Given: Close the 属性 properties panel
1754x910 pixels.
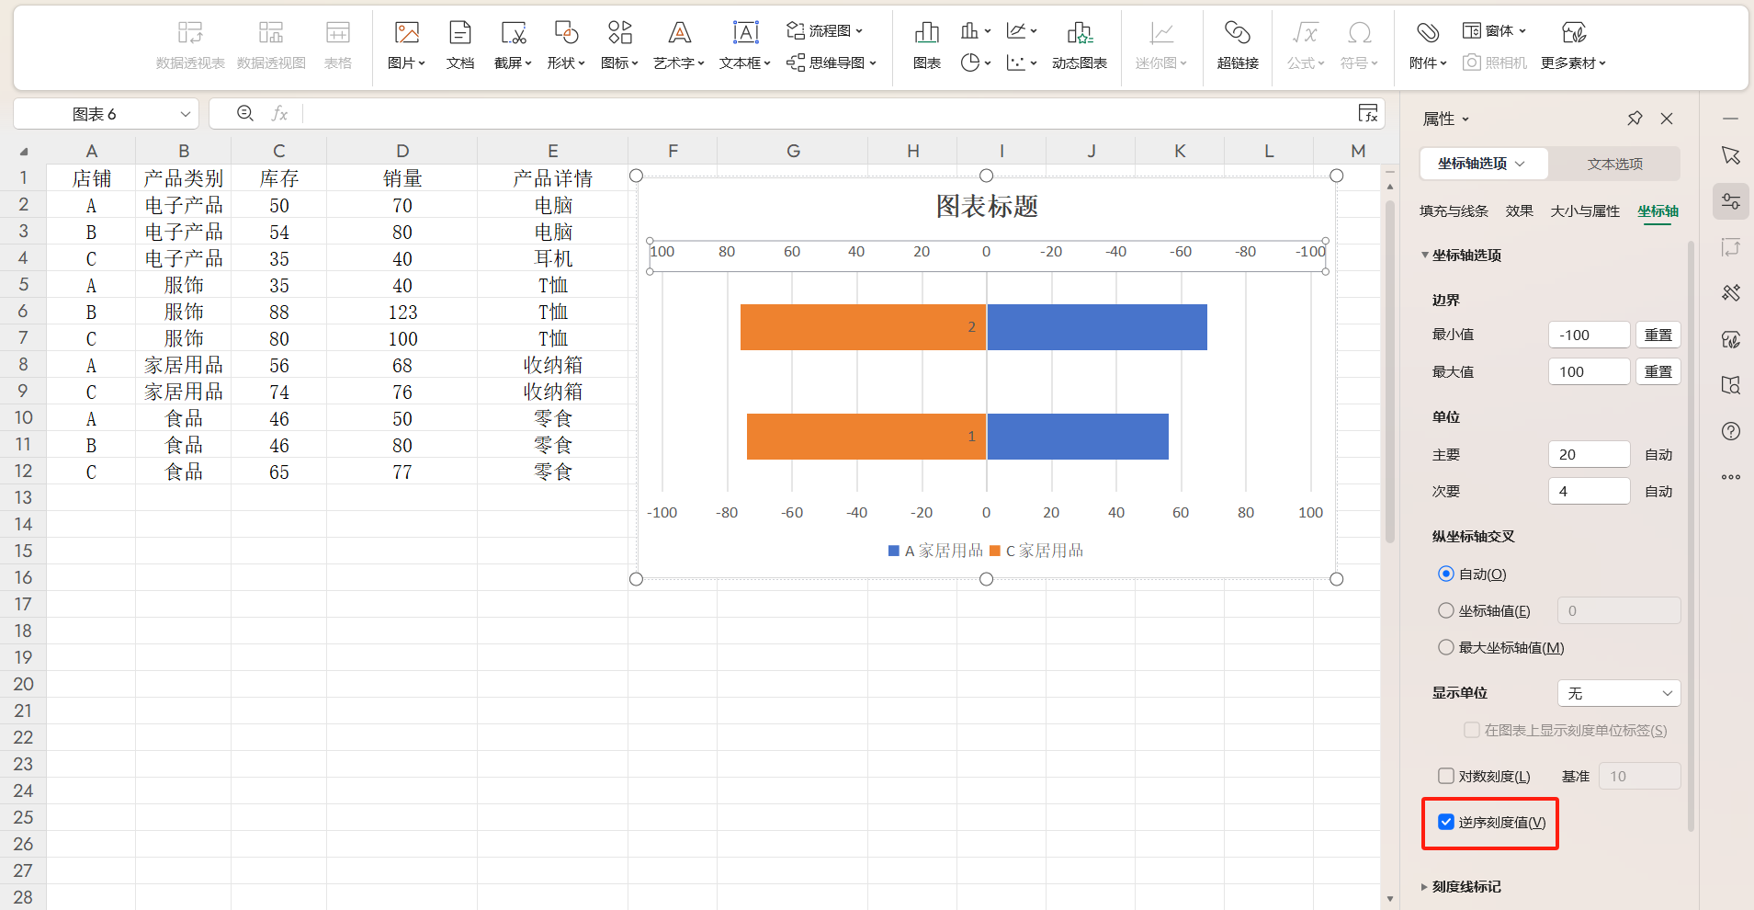Looking at the screenshot, I should [x=1667, y=119].
